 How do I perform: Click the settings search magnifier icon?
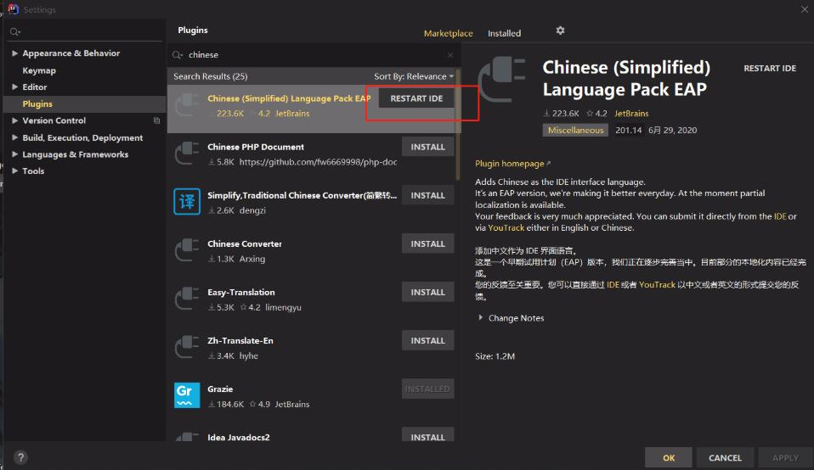point(15,32)
